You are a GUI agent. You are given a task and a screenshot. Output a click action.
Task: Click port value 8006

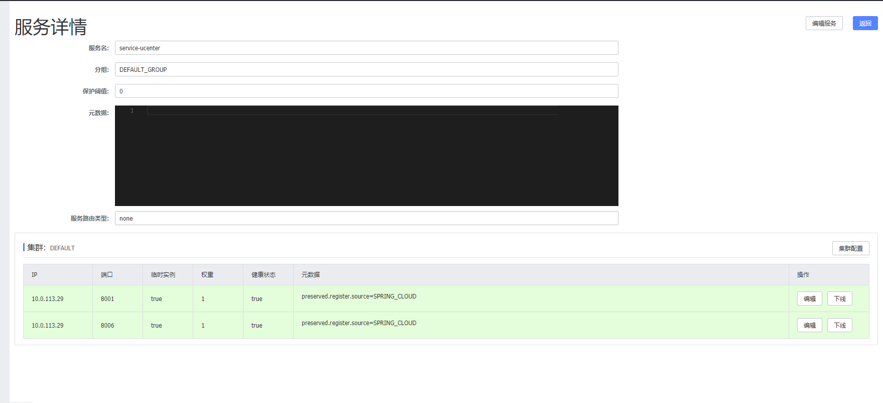click(x=107, y=325)
